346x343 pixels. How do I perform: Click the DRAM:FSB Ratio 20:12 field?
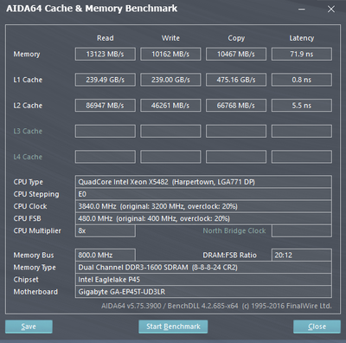(x=302, y=255)
